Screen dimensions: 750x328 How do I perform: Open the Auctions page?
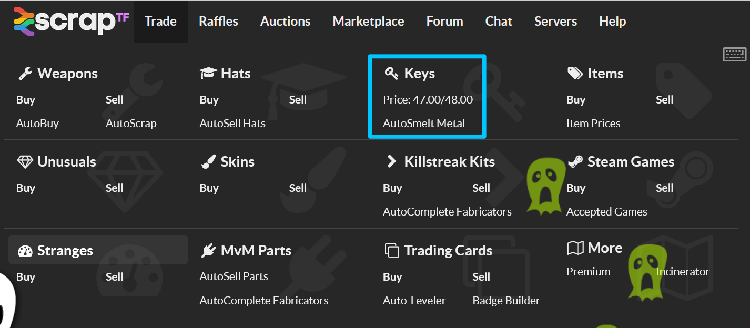[x=285, y=22]
